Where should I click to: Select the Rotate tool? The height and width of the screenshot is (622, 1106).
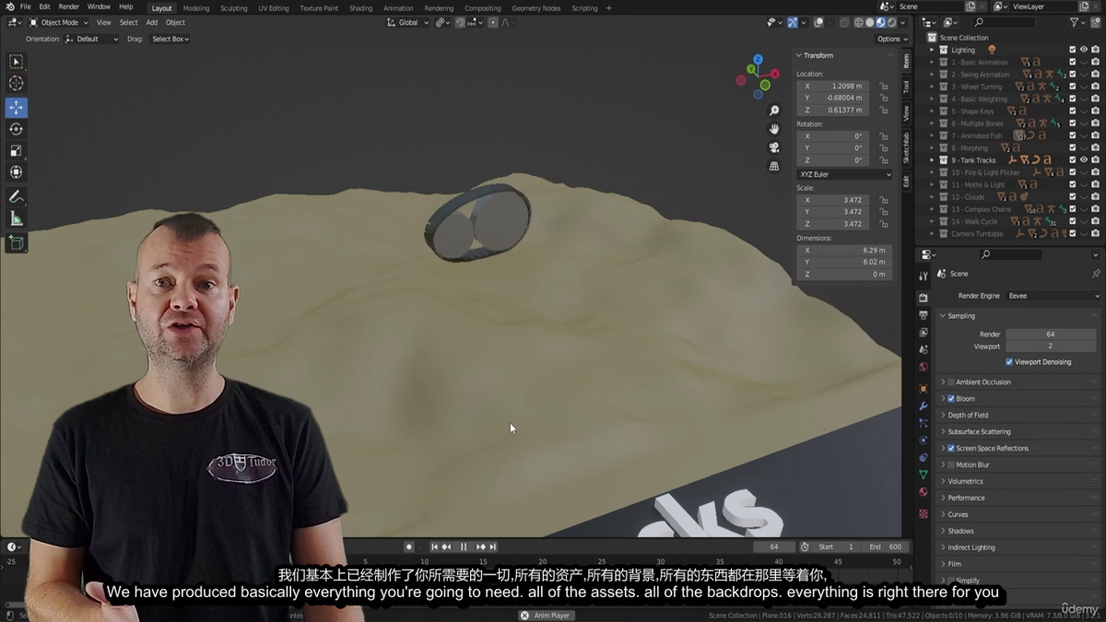16,129
